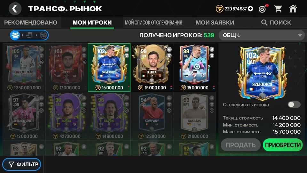307x173 pixels.
Task: Go back with the arrow button
Action: point(15,9)
